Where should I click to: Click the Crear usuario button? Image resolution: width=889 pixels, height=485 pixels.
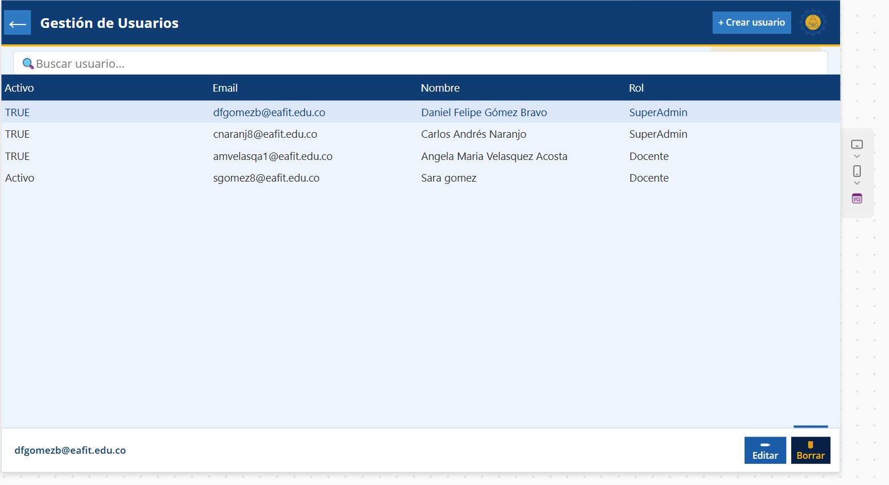751,23
